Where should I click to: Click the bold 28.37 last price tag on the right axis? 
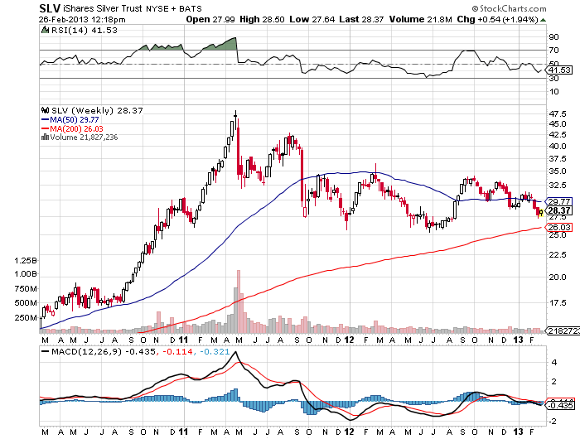pos(559,210)
